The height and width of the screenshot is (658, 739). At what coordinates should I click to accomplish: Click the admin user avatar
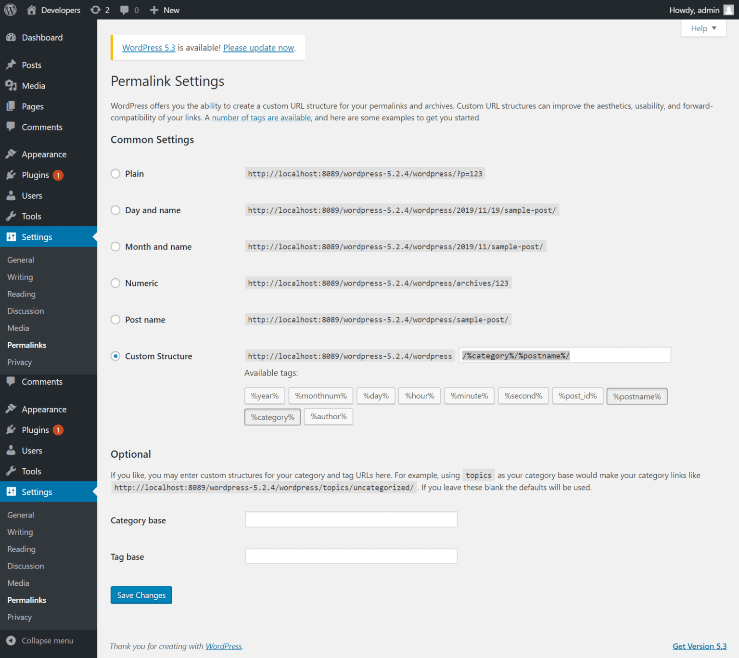[727, 10]
